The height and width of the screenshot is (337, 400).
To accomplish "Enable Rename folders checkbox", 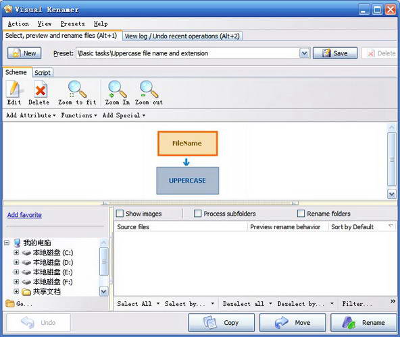I will (x=301, y=213).
